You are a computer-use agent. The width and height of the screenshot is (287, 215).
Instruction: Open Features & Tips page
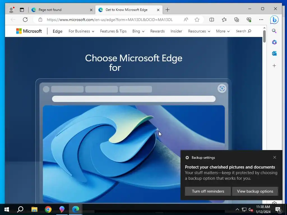click(113, 31)
